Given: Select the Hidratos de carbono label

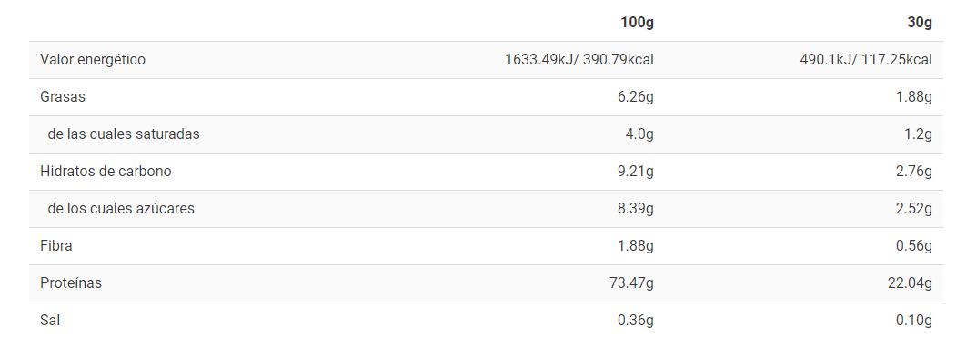Looking at the screenshot, I should (x=106, y=172).
